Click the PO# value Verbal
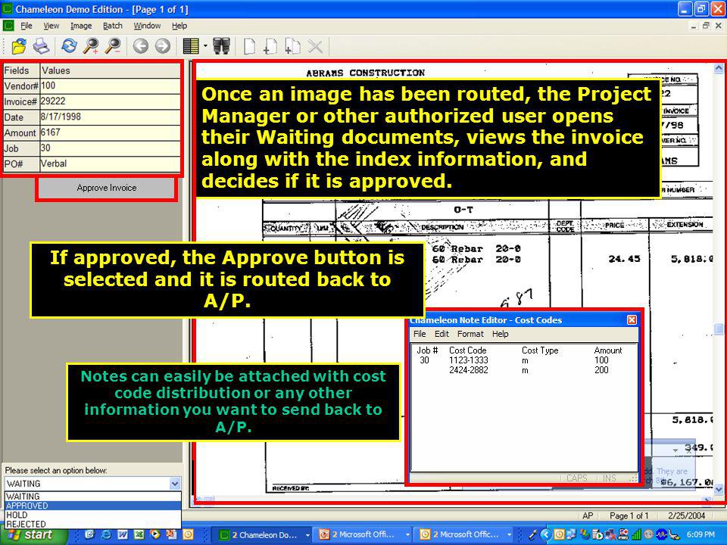Image resolution: width=727 pixels, height=545 pixels. (110, 163)
